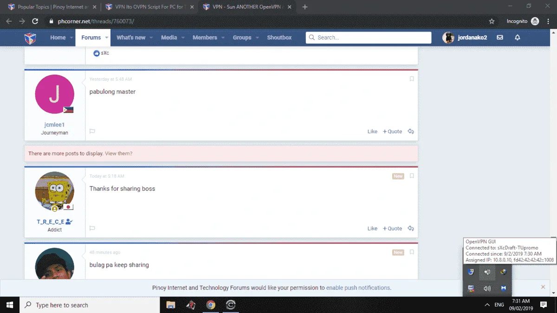557x313 pixels.
Task: Click the '48 minutes ago' timestamp
Action: click(x=105, y=253)
